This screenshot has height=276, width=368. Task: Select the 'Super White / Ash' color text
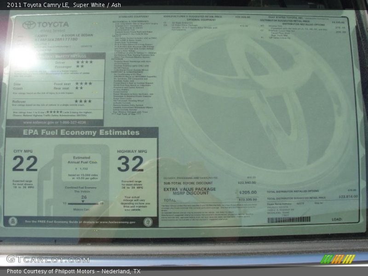[x=97, y=5]
